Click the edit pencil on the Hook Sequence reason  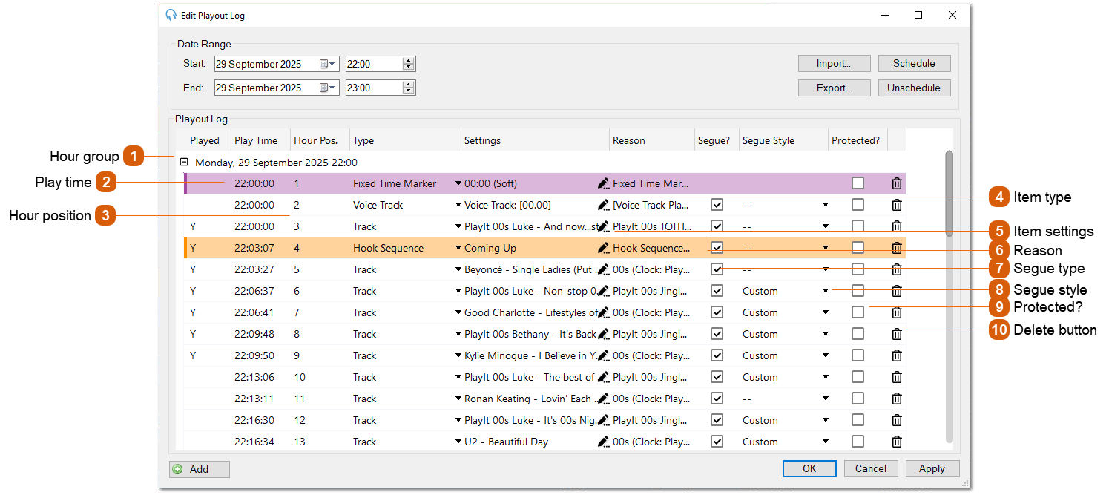[604, 247]
